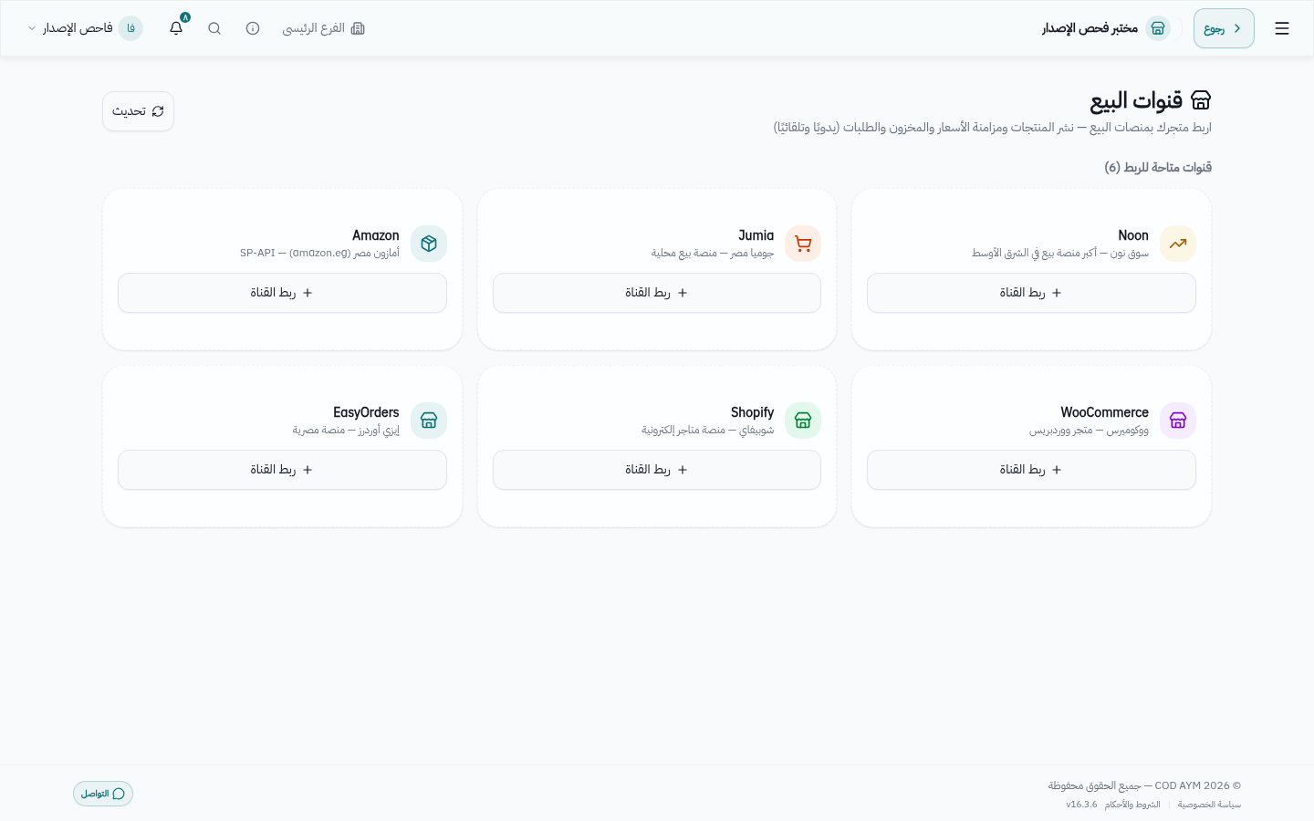Open the search icon
This screenshot has width=1314, height=821.
pos(214,28)
